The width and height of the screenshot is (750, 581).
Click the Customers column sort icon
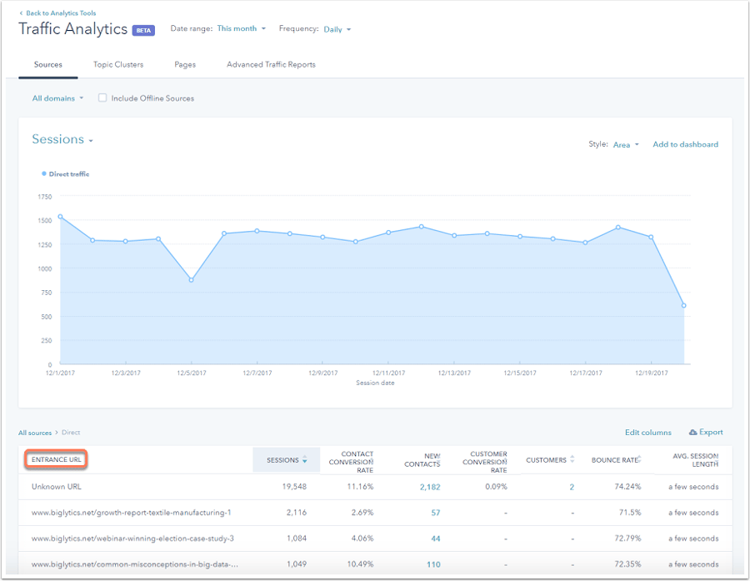[573, 460]
